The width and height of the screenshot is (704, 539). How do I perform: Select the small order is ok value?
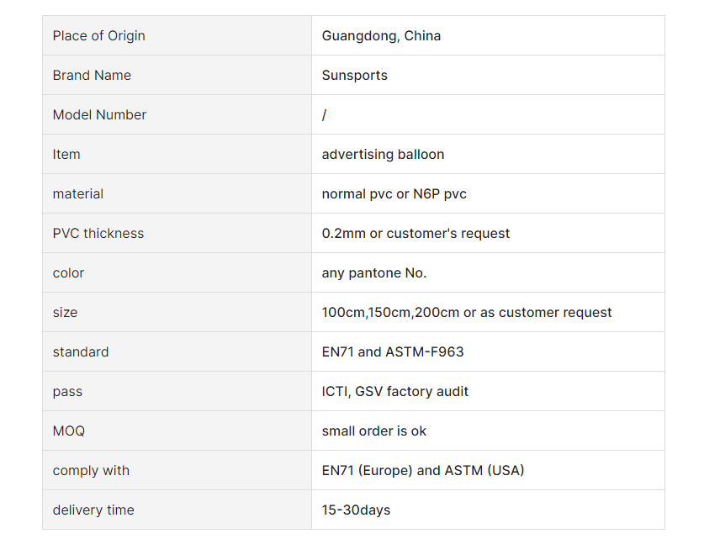coord(373,431)
